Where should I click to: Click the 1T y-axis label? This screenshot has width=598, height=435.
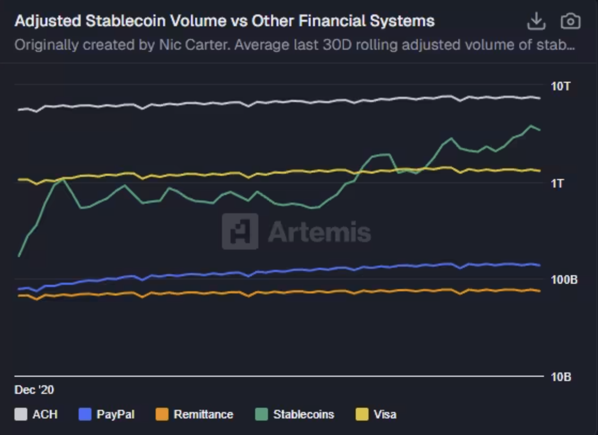tap(558, 183)
